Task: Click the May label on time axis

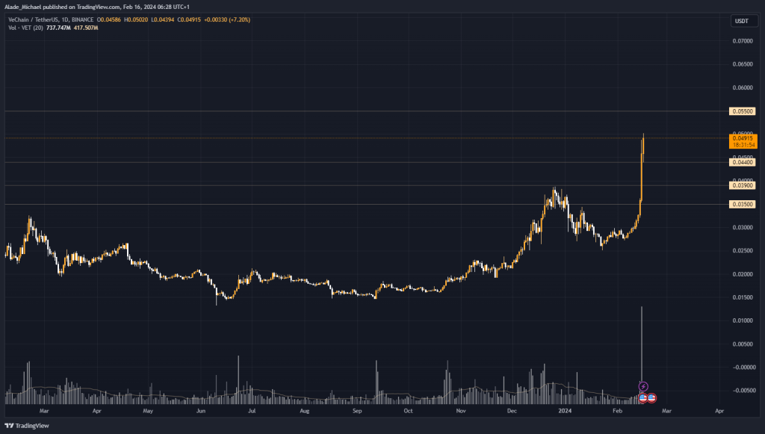Action: click(148, 411)
